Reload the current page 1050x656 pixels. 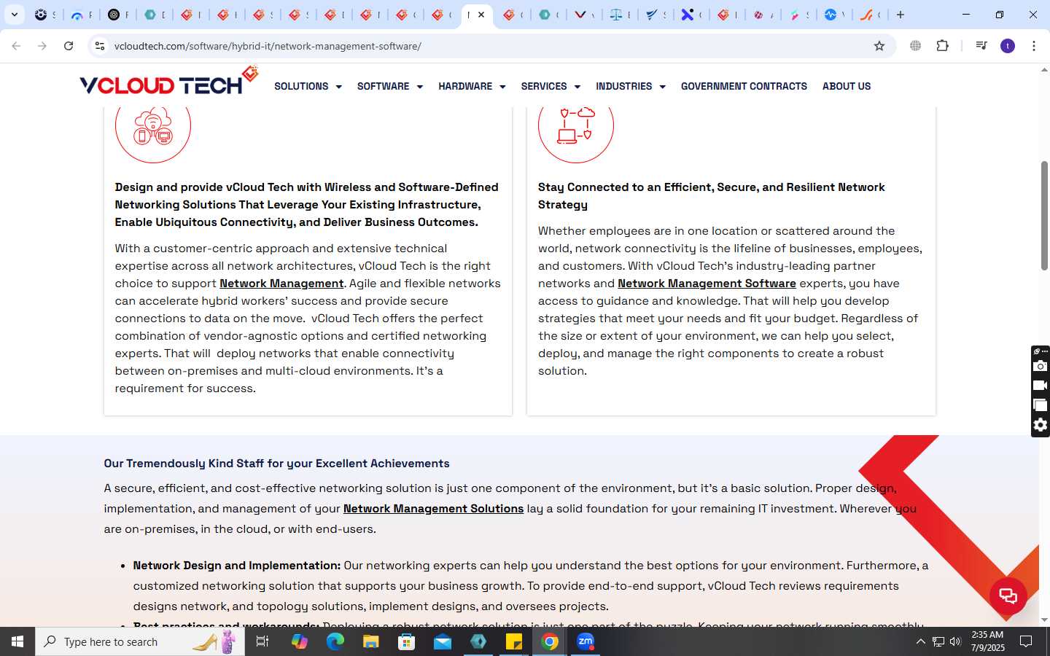(x=69, y=46)
